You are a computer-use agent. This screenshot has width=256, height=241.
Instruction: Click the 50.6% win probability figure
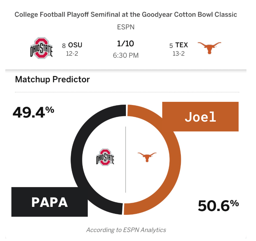pyautogui.click(x=218, y=206)
